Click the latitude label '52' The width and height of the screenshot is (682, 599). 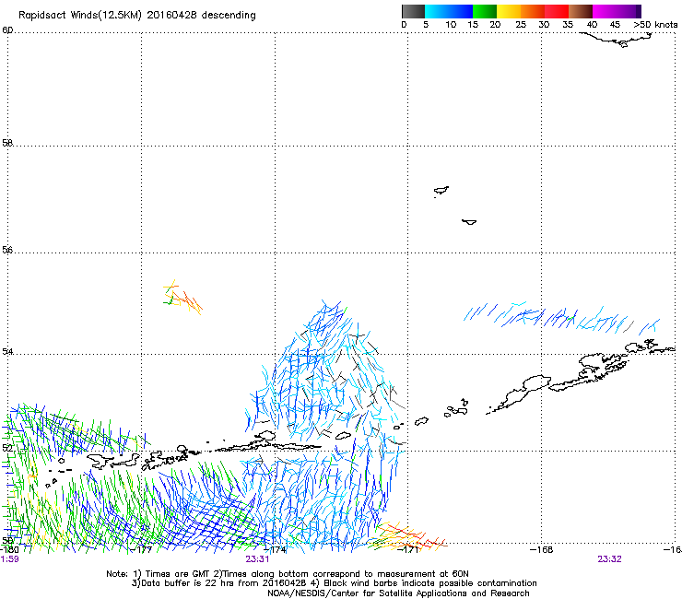(7, 448)
